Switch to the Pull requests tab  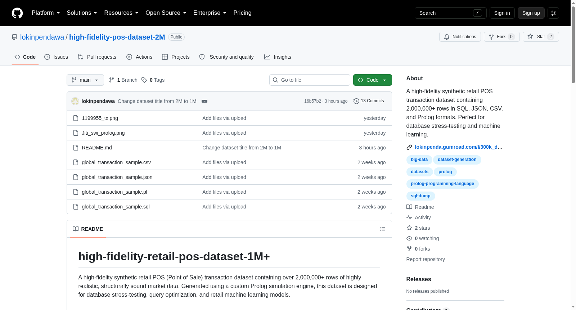click(97, 57)
